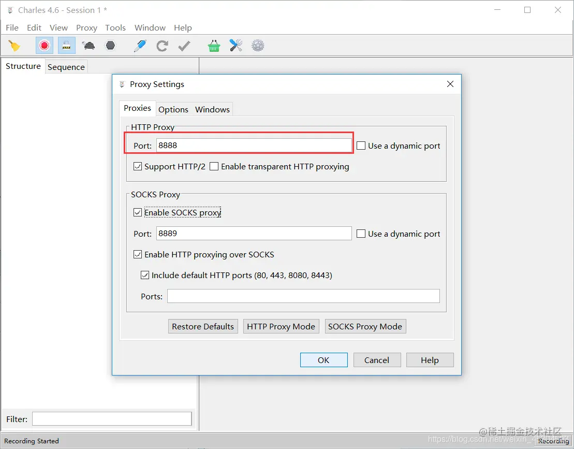The width and height of the screenshot is (574, 449).
Task: Open the File menu
Action: coord(12,28)
